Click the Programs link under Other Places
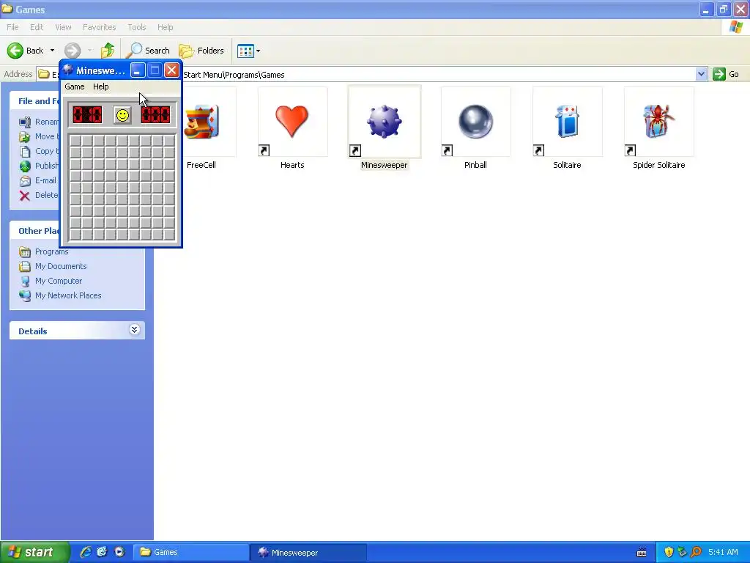The image size is (750, 563). pyautogui.click(x=52, y=251)
